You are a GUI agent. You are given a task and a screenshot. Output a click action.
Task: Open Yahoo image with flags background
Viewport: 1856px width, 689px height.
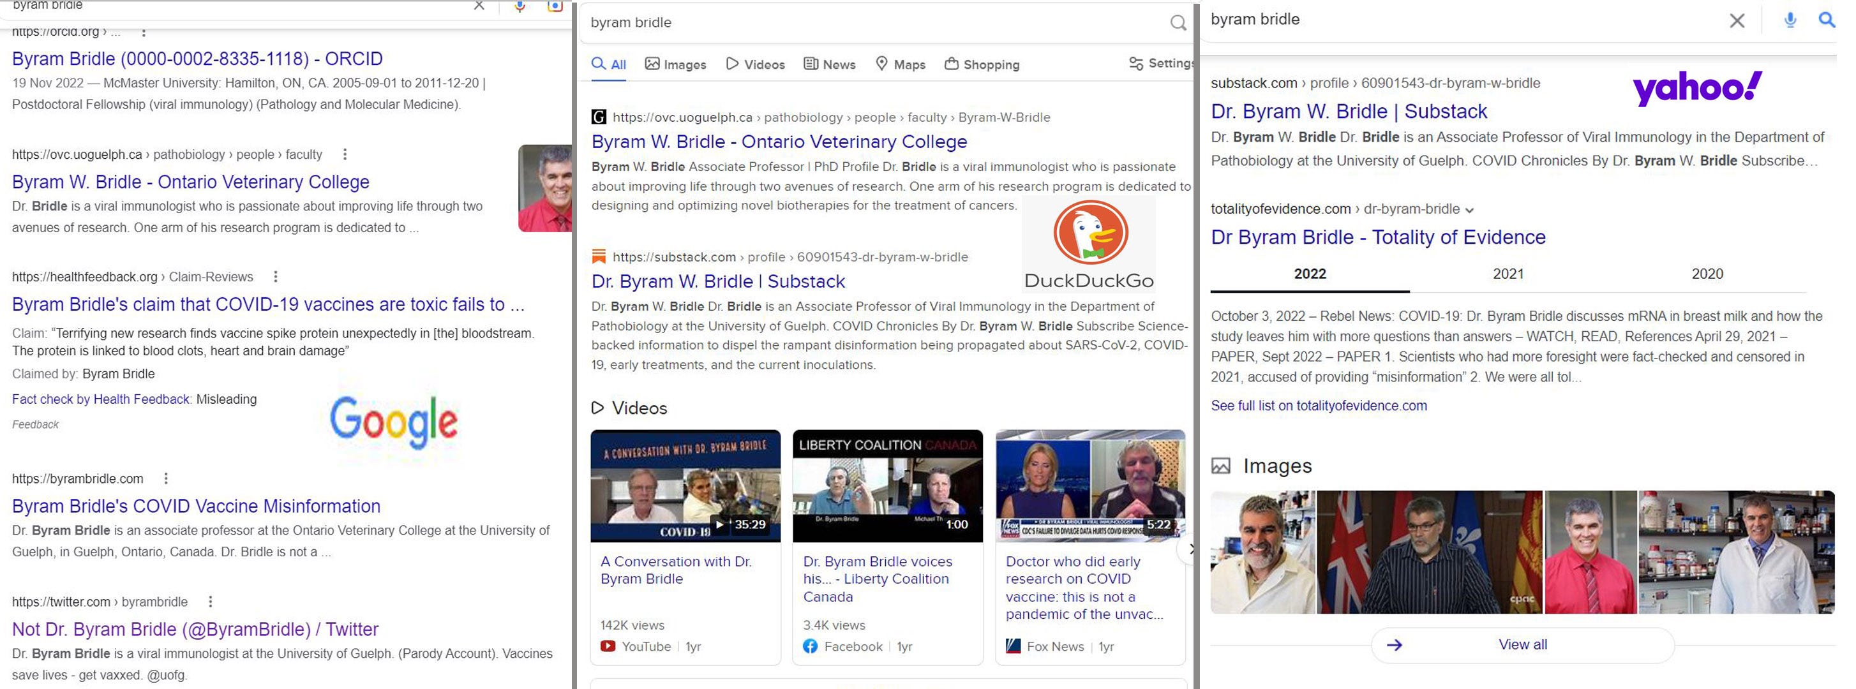[x=1430, y=552]
